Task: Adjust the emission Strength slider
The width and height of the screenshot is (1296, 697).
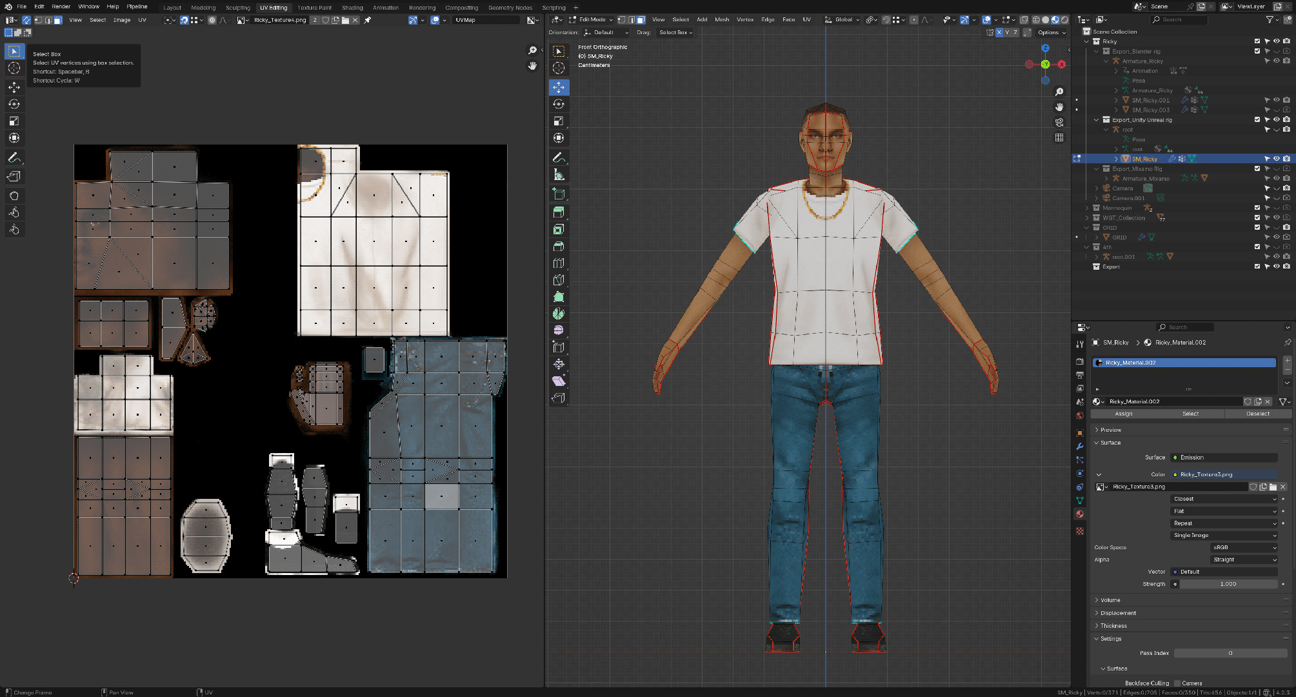Action: pyautogui.click(x=1228, y=584)
